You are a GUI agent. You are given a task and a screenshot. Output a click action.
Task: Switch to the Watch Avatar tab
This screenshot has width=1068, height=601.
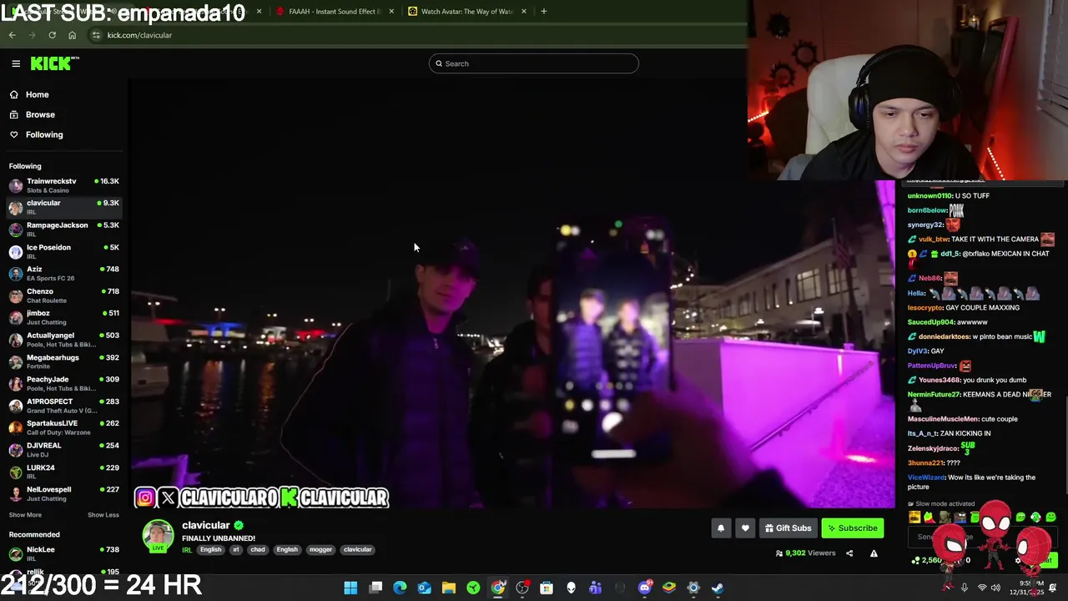tap(466, 12)
